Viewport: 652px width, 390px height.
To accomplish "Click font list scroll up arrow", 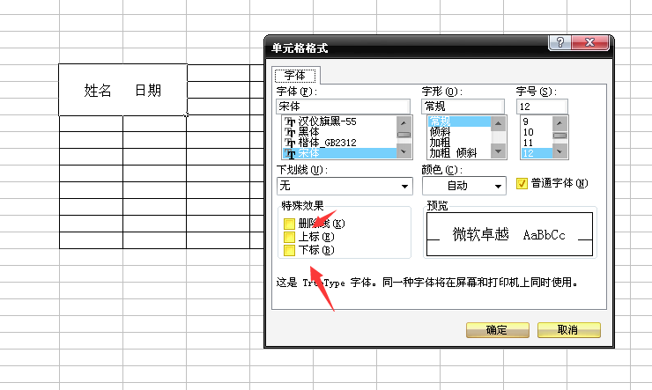I will coord(404,122).
